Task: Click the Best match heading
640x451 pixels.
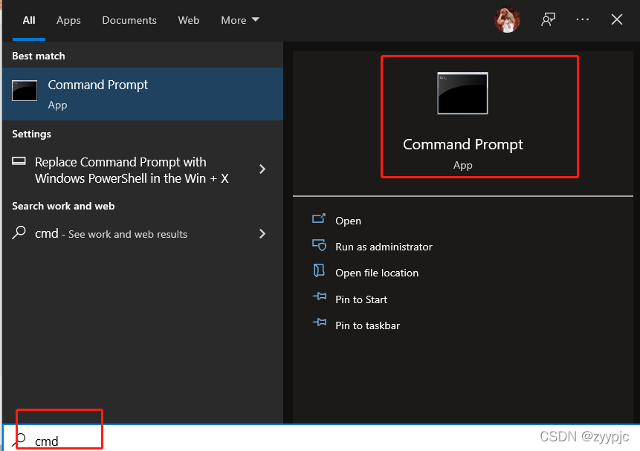Action: (x=39, y=56)
